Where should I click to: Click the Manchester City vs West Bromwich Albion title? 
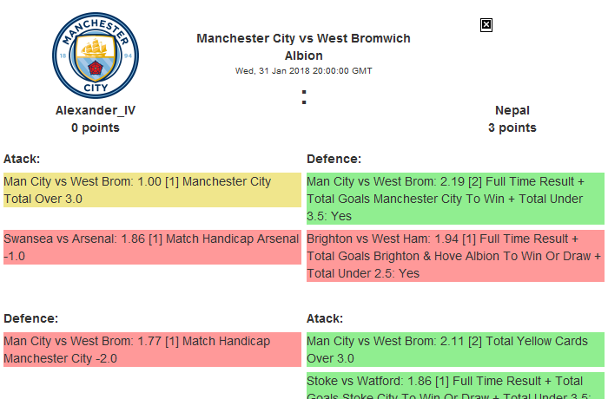coord(303,47)
